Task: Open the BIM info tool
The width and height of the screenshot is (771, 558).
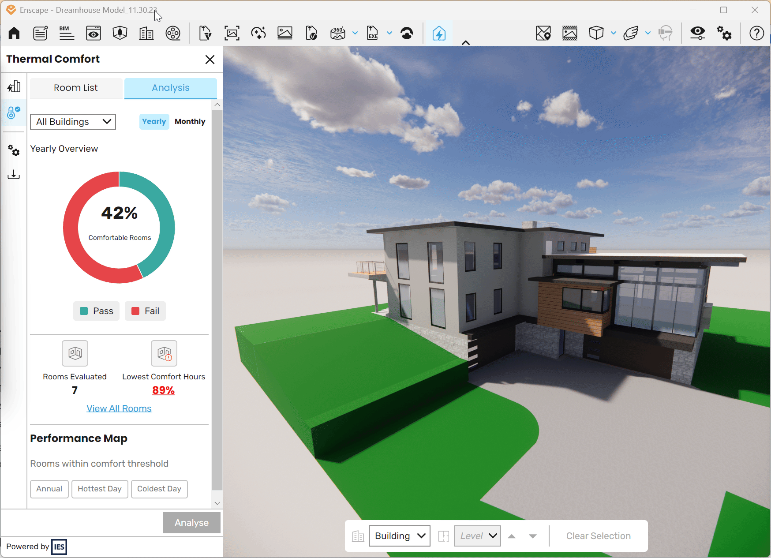Action: [67, 33]
